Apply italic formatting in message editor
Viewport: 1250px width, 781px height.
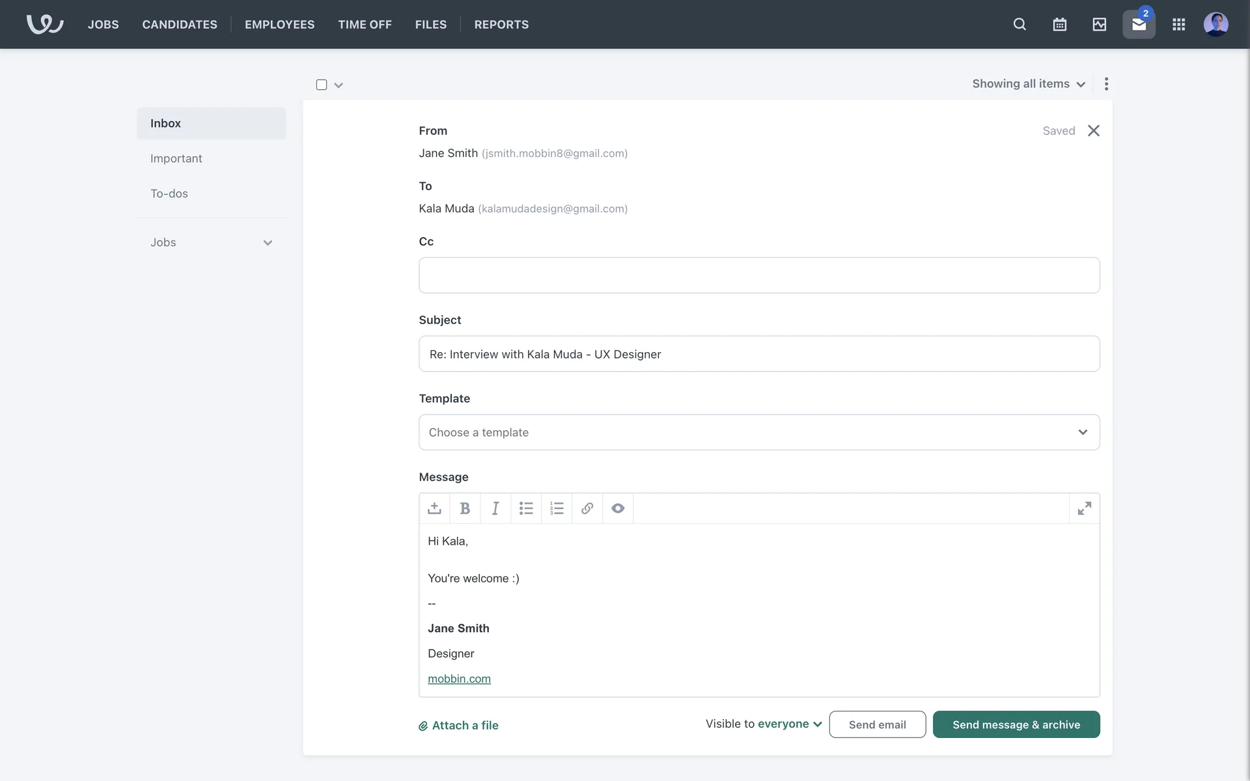point(495,508)
